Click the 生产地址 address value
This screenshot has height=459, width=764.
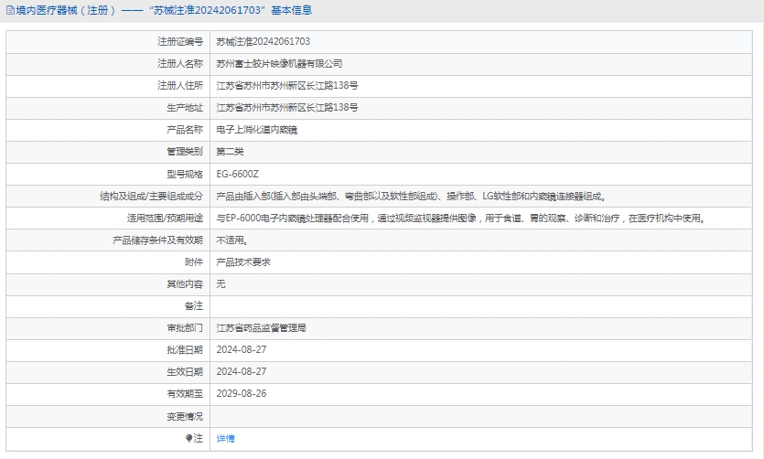click(x=286, y=108)
